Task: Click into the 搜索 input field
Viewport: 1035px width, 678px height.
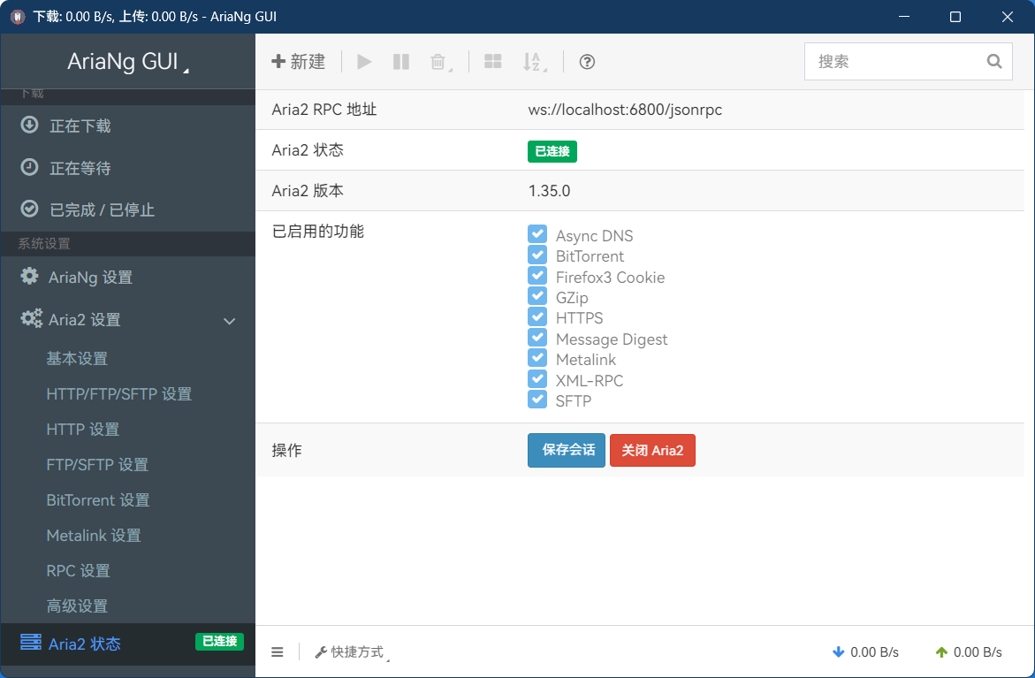Action: [909, 61]
